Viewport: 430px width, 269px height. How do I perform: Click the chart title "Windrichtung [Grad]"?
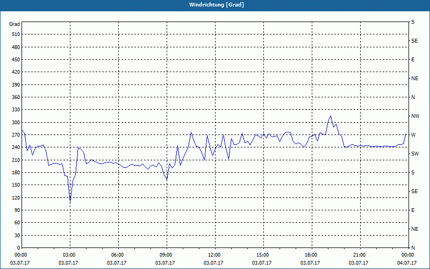217,5
